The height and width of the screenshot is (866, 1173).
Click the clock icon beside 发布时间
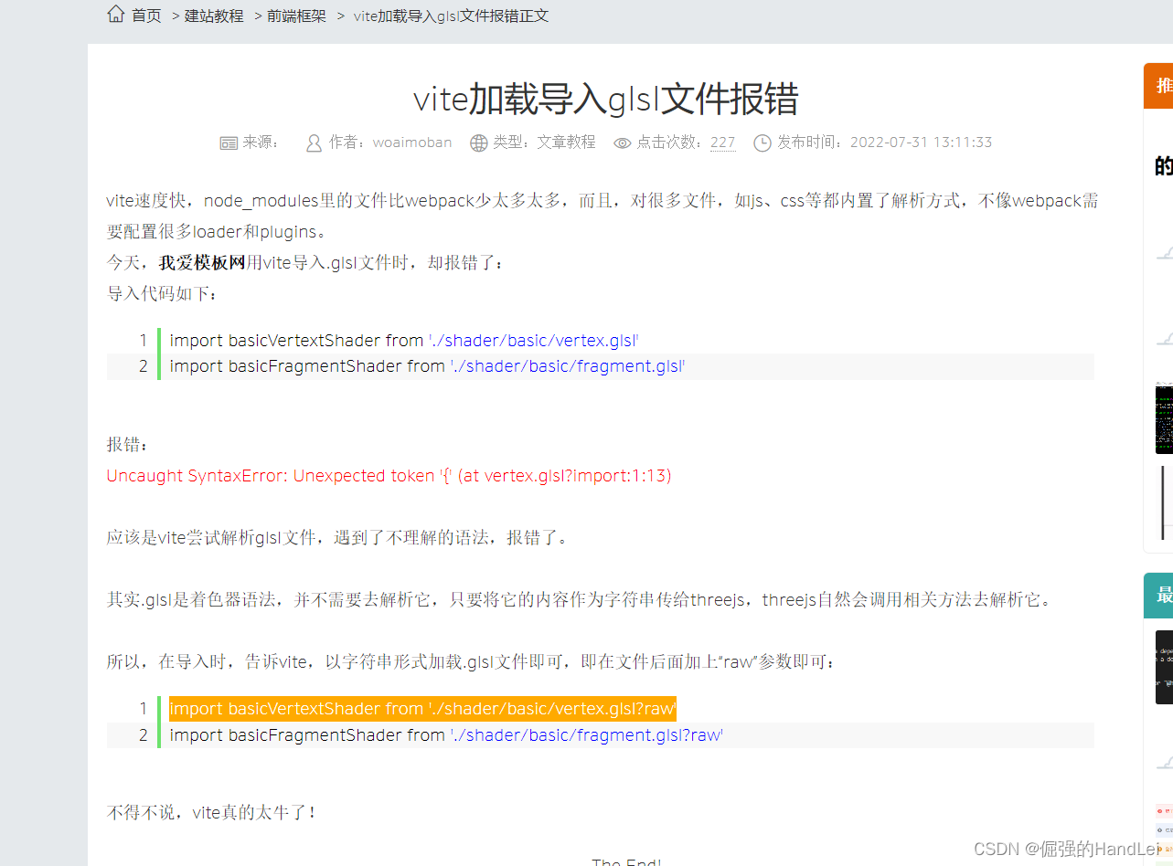pyautogui.click(x=761, y=143)
